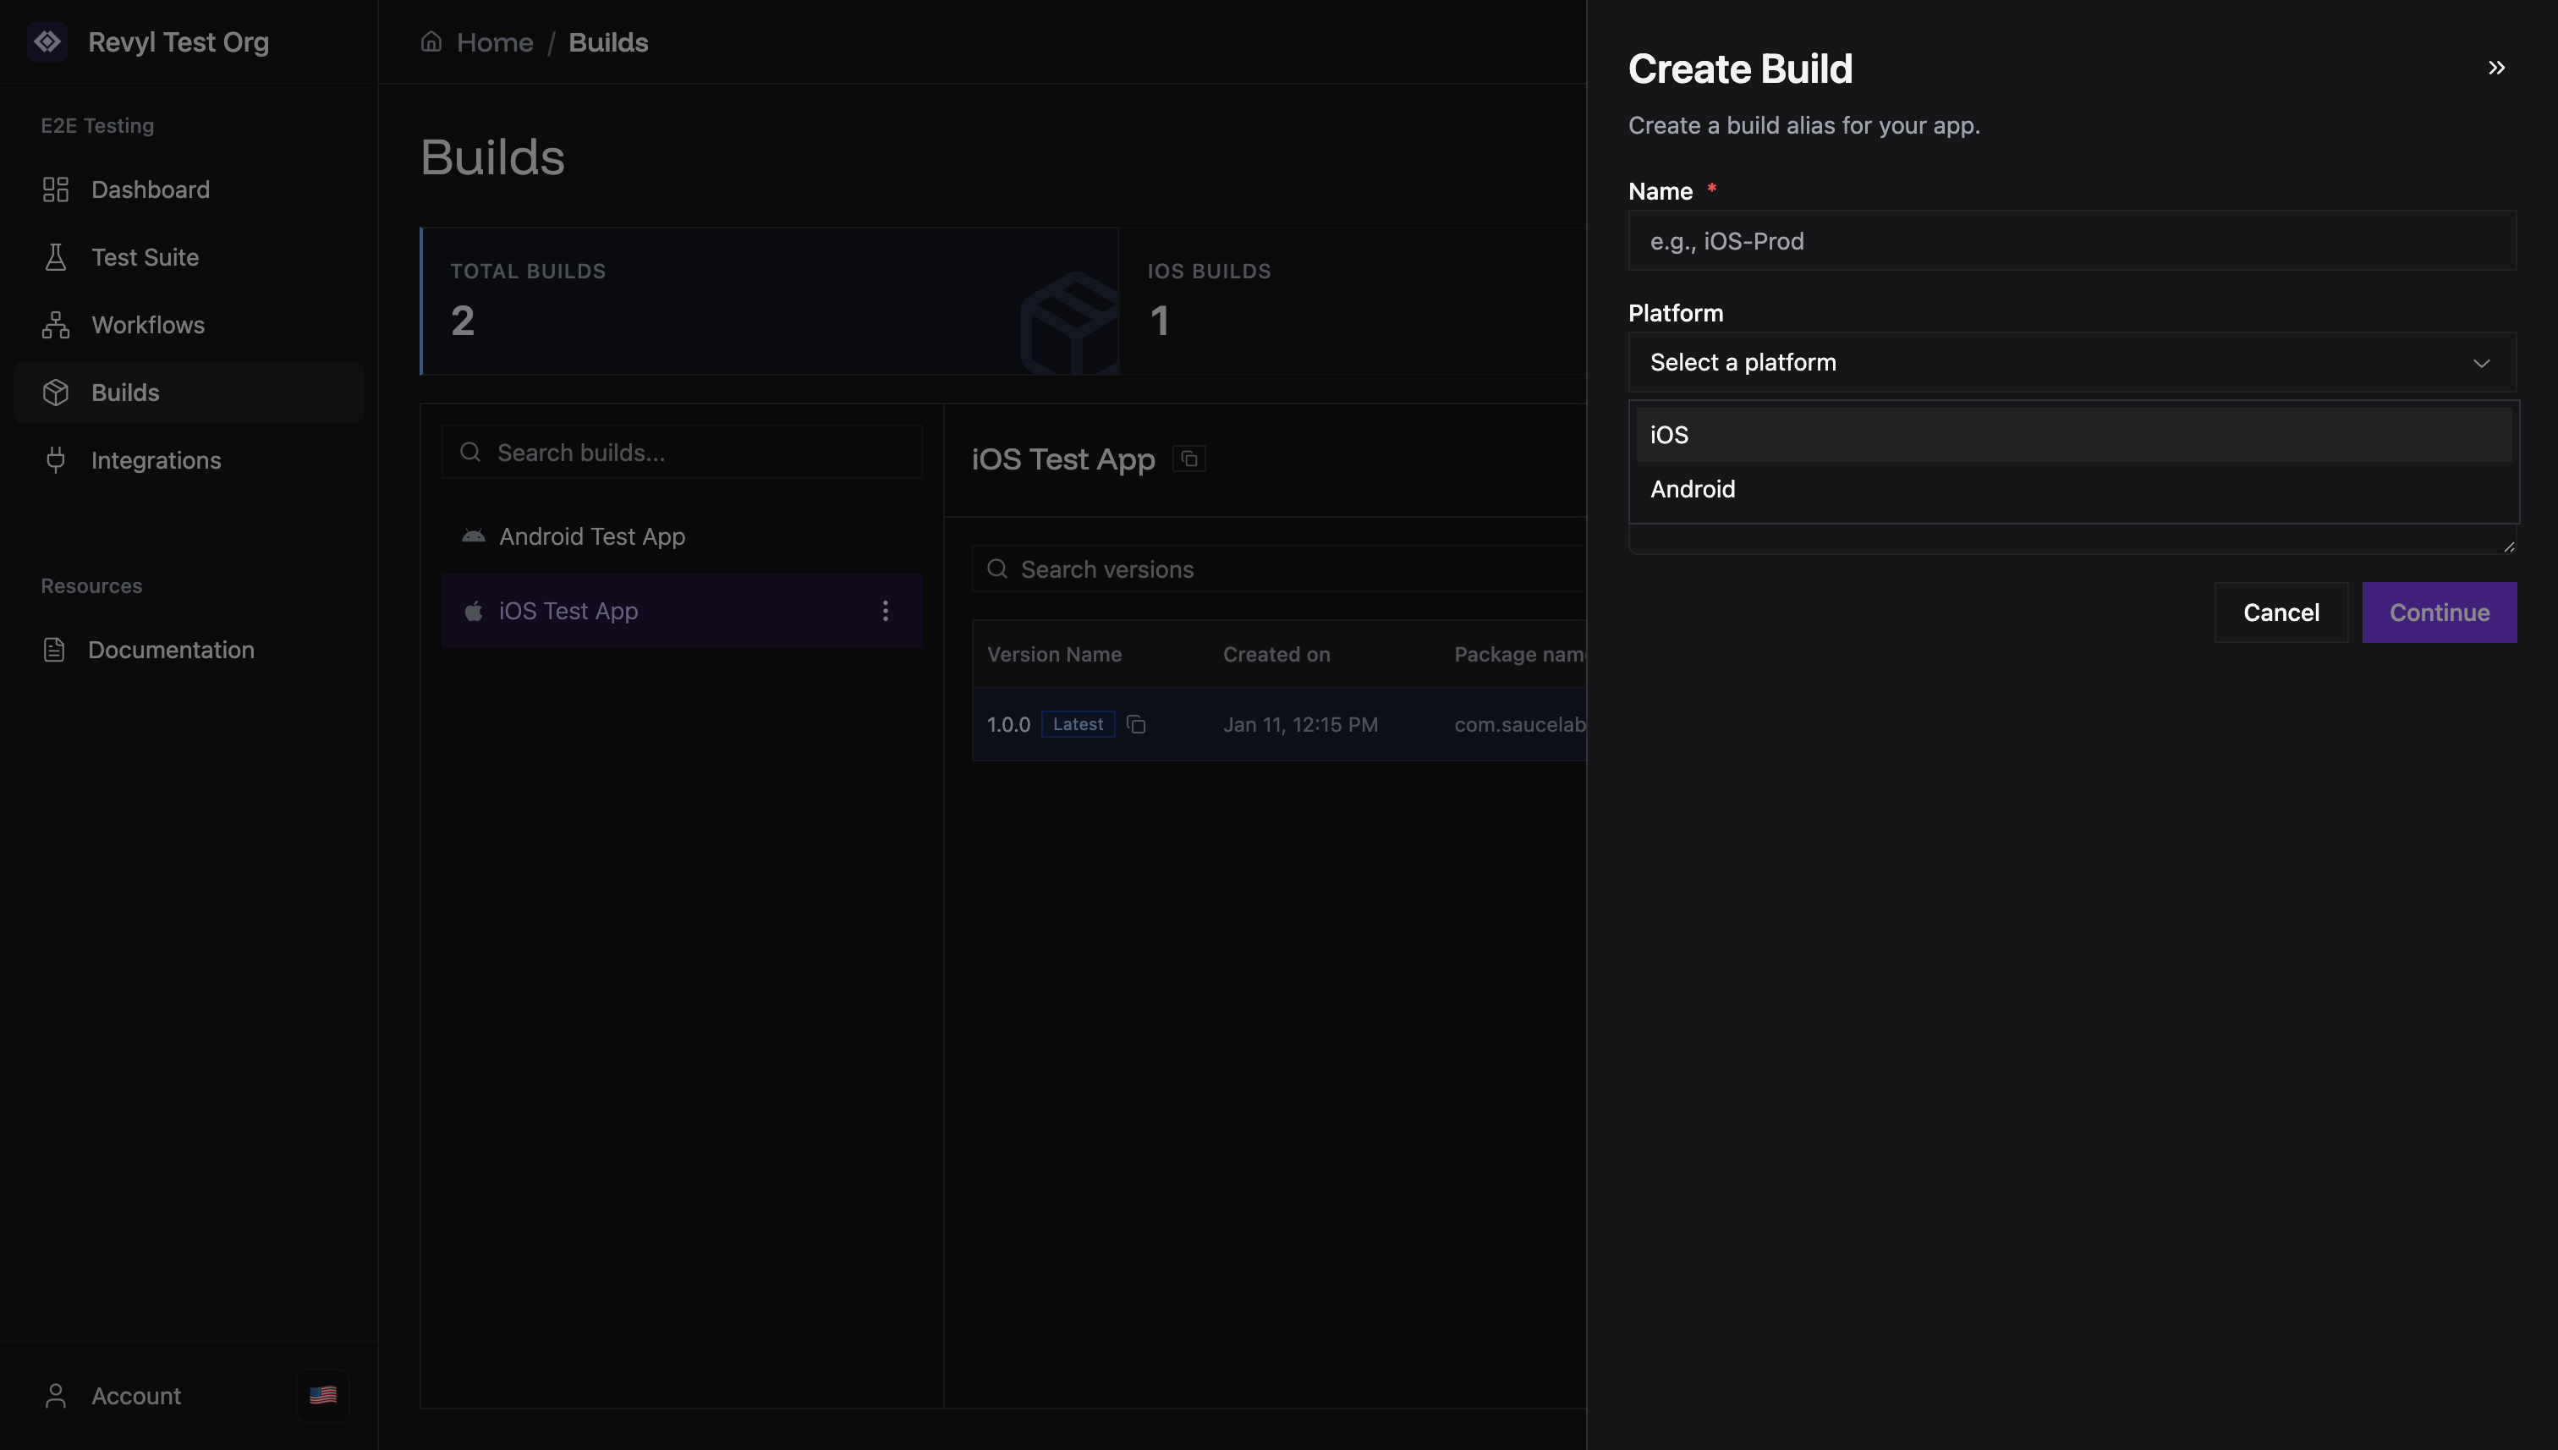Select the Builds sidebar icon
The width and height of the screenshot is (2558, 1450).
(56, 392)
